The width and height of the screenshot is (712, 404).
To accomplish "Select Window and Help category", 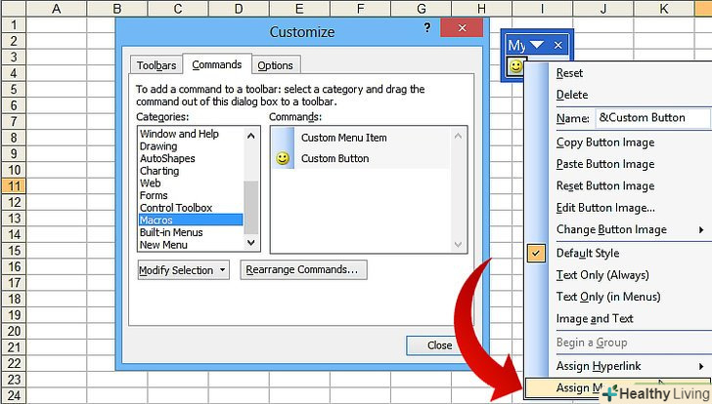I will pyautogui.click(x=179, y=134).
